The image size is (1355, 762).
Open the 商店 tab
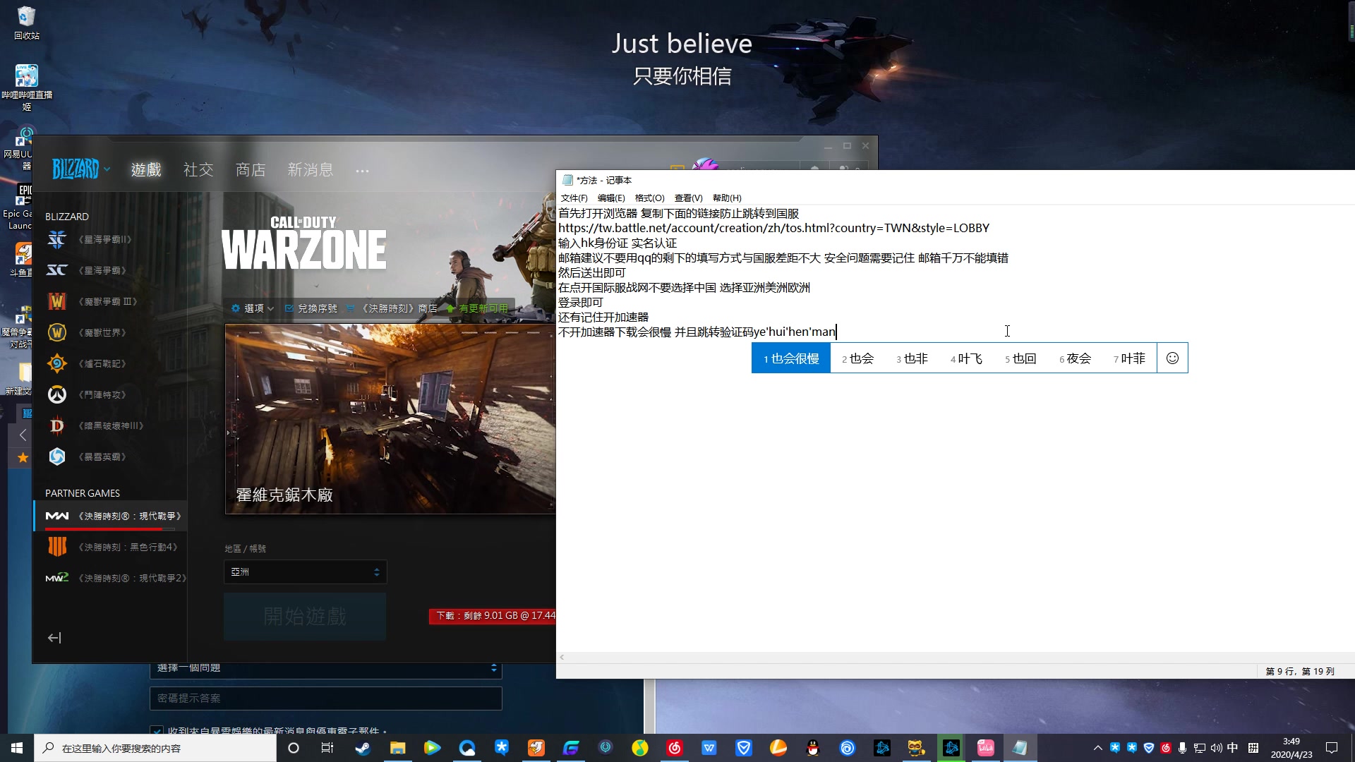[251, 170]
